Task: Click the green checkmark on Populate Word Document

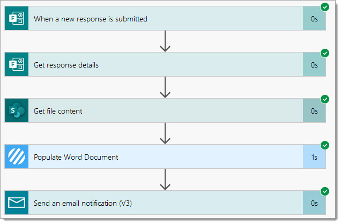Action: 325,145
